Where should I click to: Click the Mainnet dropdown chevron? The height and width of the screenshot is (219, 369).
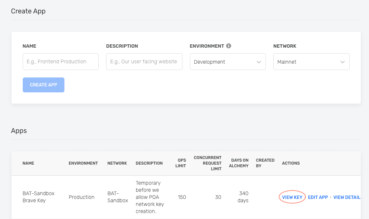click(x=343, y=61)
